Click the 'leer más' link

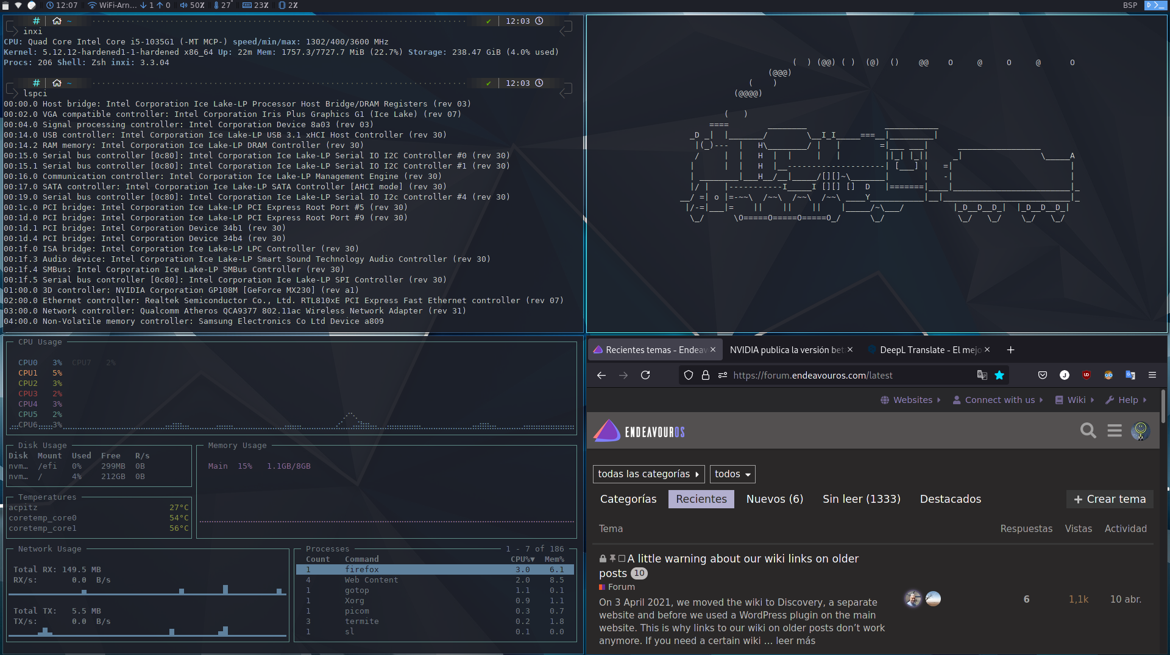pyautogui.click(x=795, y=640)
